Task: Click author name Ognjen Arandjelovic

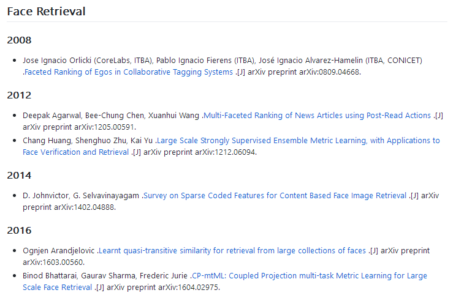Action: [x=59, y=251]
